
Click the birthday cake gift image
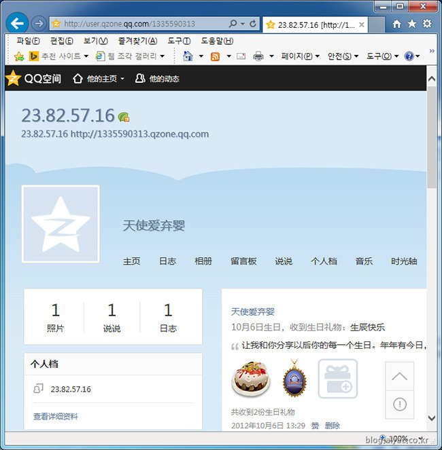click(251, 379)
